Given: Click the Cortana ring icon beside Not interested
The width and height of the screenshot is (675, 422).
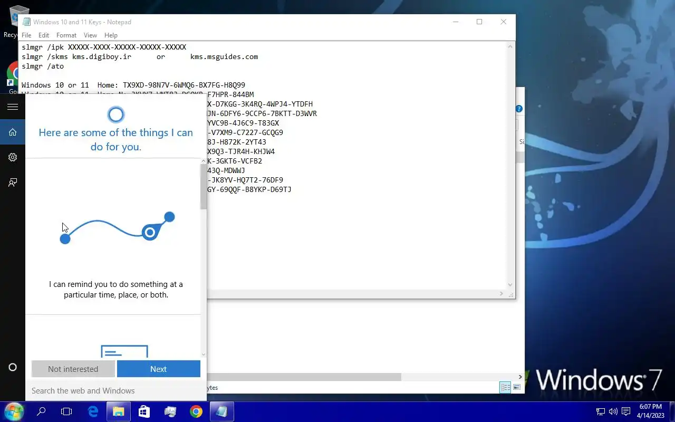Looking at the screenshot, I should click(x=13, y=367).
